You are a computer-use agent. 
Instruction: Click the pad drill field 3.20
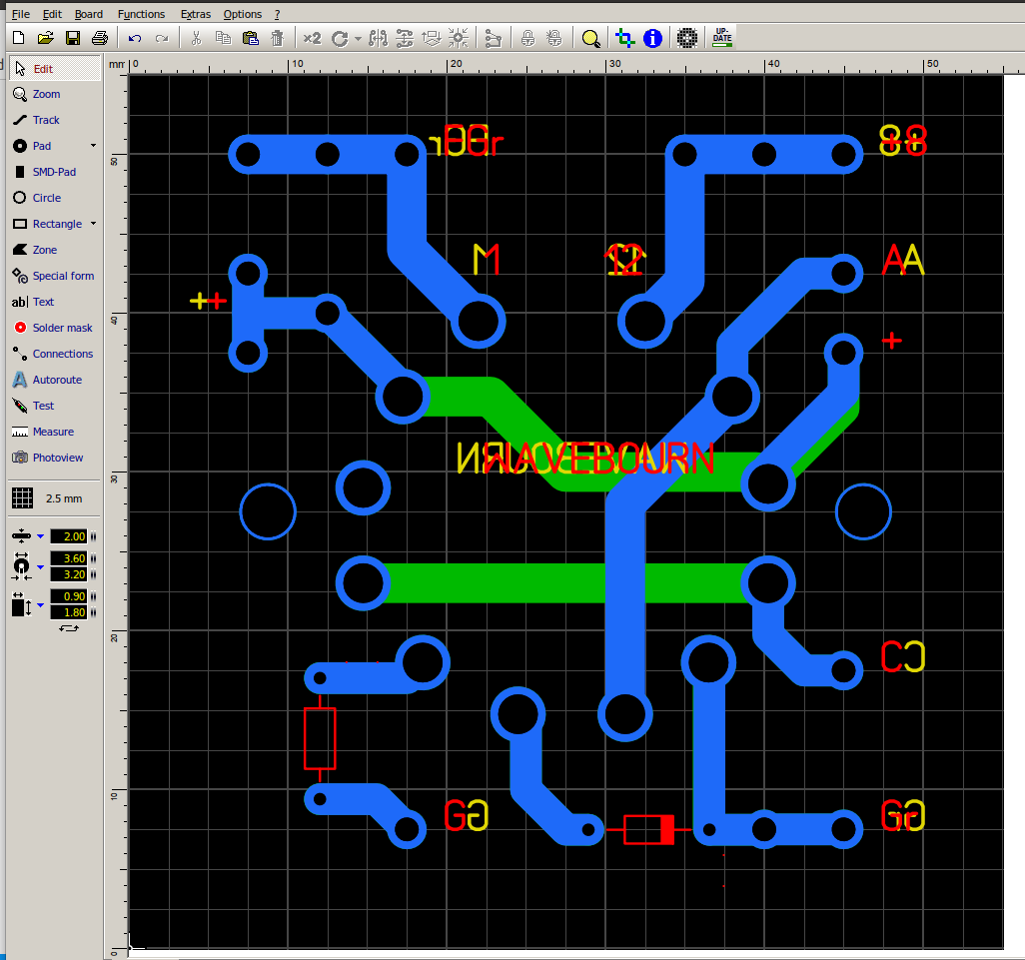[x=69, y=574]
